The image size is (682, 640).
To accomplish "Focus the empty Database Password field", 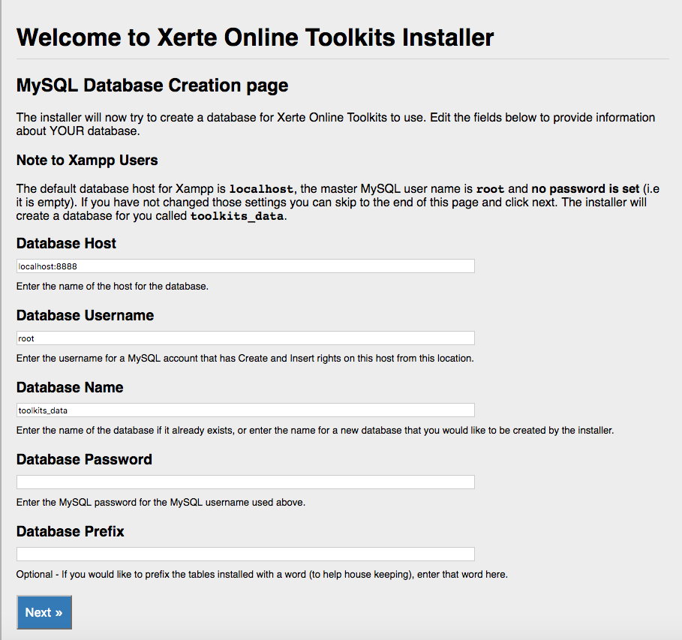I will (245, 482).
